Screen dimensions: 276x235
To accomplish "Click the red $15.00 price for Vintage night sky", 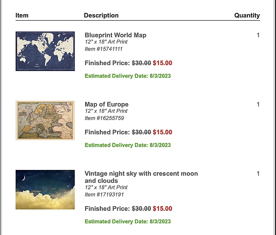I will 162,209.
